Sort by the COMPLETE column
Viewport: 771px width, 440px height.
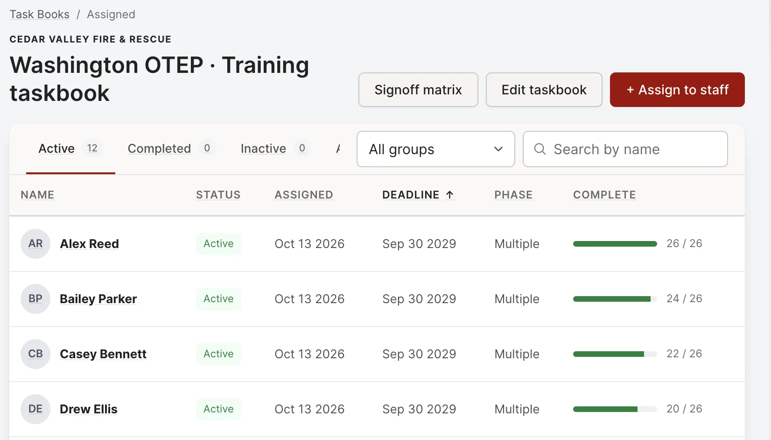604,195
